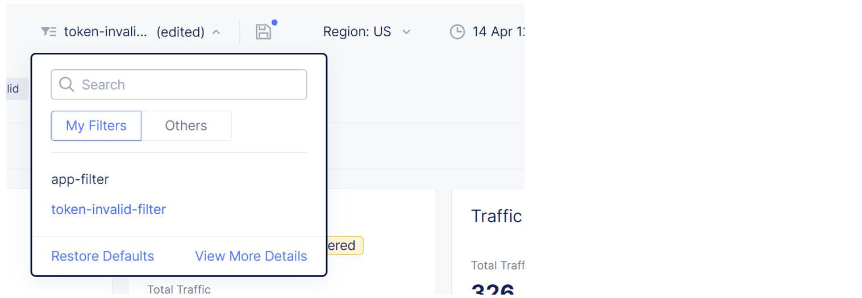Switch to the Others tab
The height and width of the screenshot is (298, 862).
pos(186,125)
